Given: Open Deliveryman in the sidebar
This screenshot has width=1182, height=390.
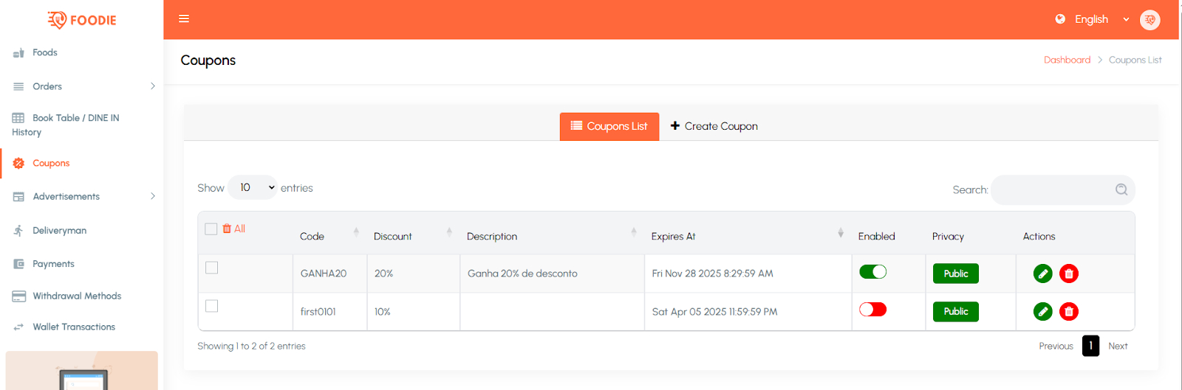Looking at the screenshot, I should [59, 231].
